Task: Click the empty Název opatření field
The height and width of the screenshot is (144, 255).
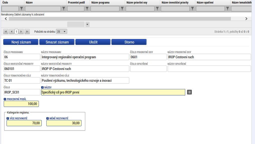Action: tap(209, 69)
